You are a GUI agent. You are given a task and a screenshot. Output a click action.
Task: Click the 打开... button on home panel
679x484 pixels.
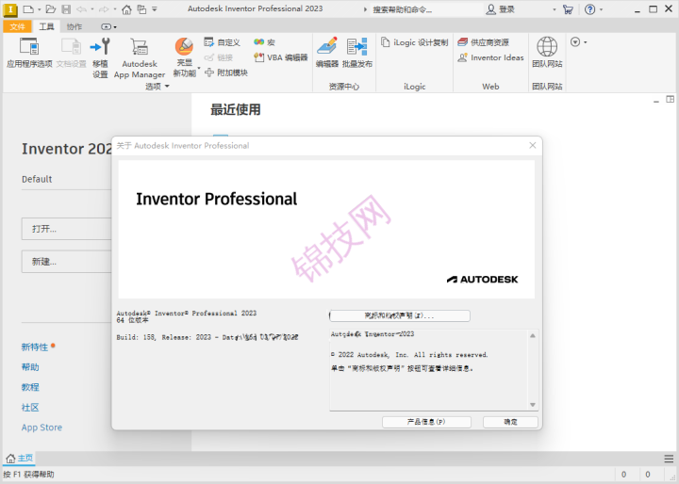(67, 229)
